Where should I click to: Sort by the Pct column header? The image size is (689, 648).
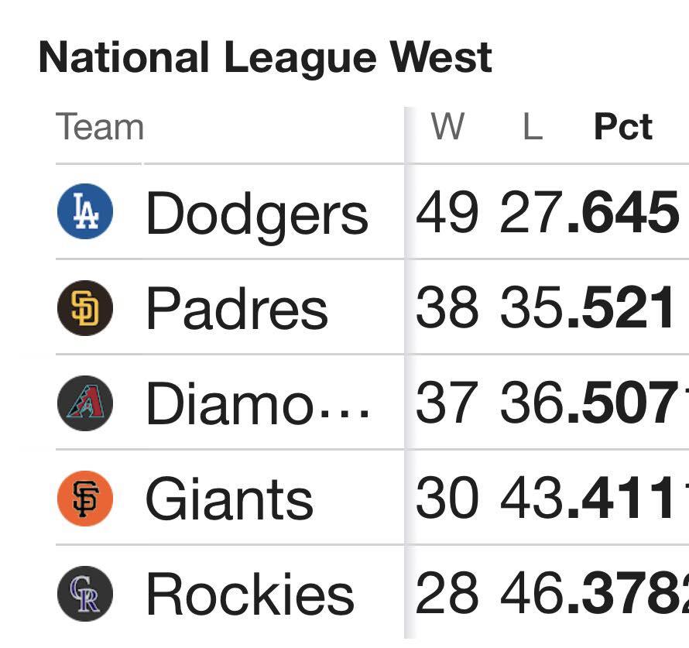(622, 127)
